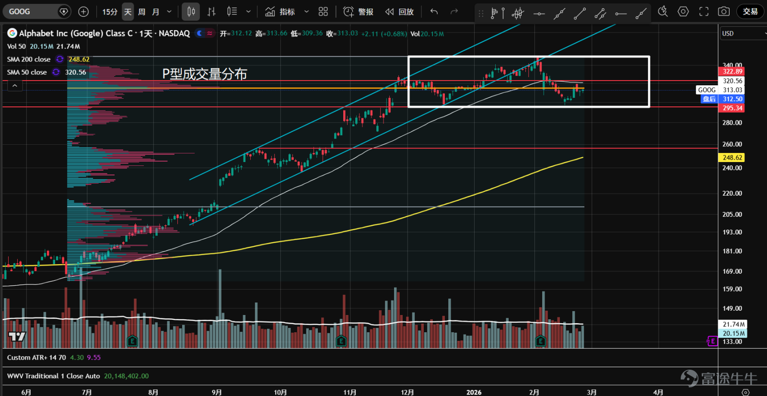Add a symbol with the plus circle icon
This screenshot has height=396, width=767.
click(83, 12)
